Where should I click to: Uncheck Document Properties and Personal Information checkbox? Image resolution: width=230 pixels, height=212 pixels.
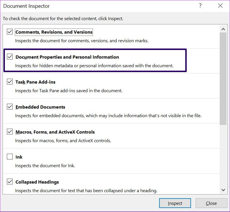[10, 57]
